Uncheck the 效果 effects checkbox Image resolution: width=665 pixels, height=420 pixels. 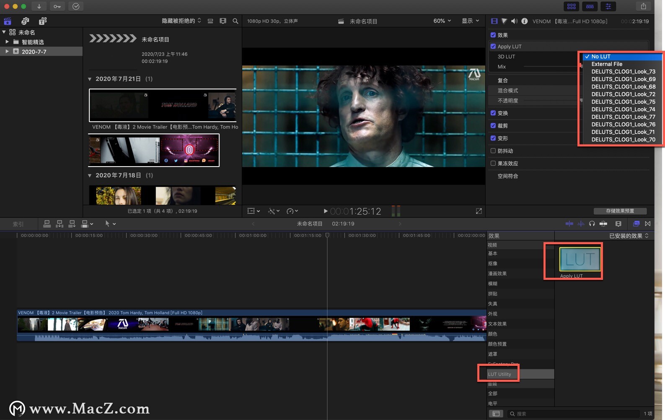[x=493, y=35]
